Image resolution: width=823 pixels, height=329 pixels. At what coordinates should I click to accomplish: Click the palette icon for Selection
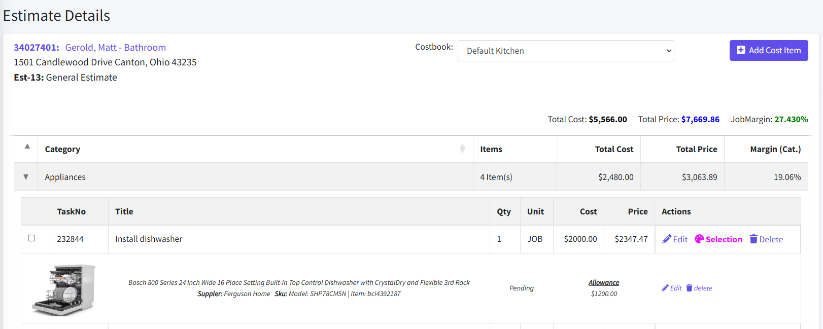699,239
